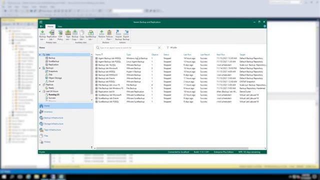Select Snapshots under Backups

pos(53,71)
